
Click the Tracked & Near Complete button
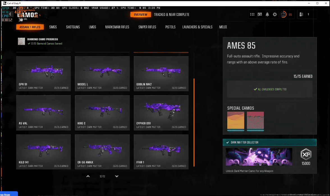pyautogui.click(x=171, y=15)
